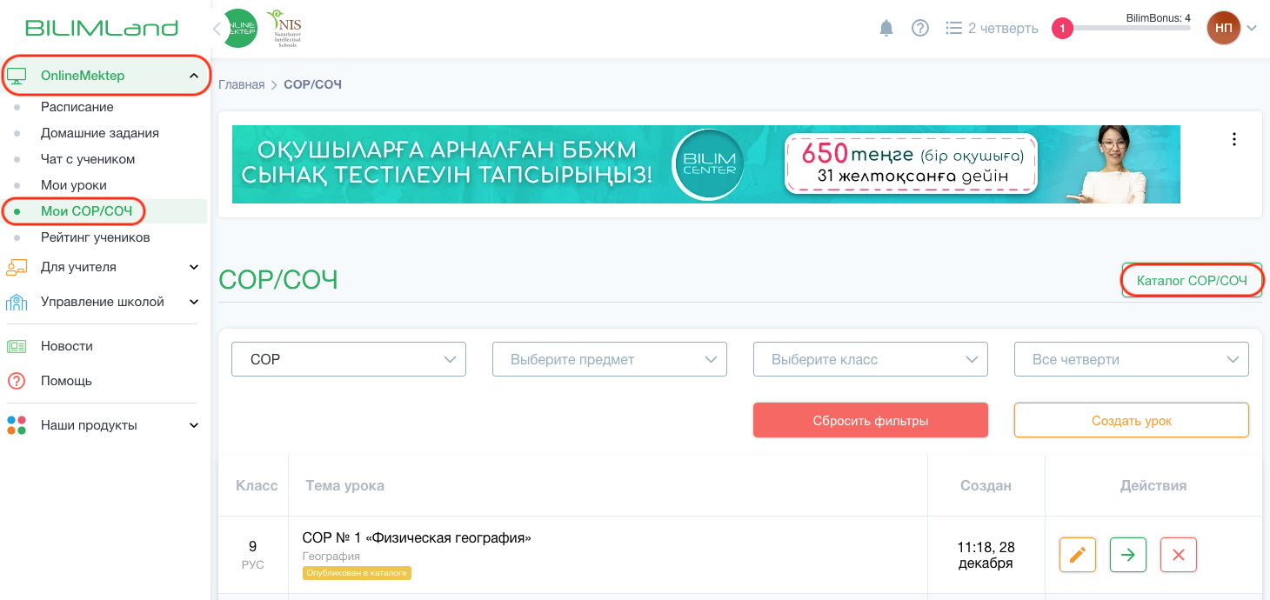Delete СОР № 1 with red cross
The height and width of the screenshot is (600, 1270).
coord(1179,555)
